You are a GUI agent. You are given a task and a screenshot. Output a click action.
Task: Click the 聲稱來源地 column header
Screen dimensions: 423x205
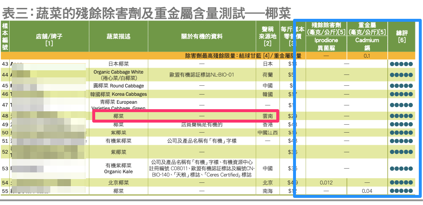tap(267, 36)
